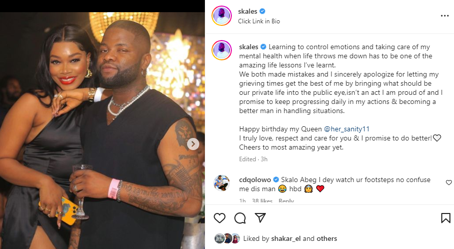Click the skales username in caption
This screenshot has height=249, width=454.
pos(249,47)
